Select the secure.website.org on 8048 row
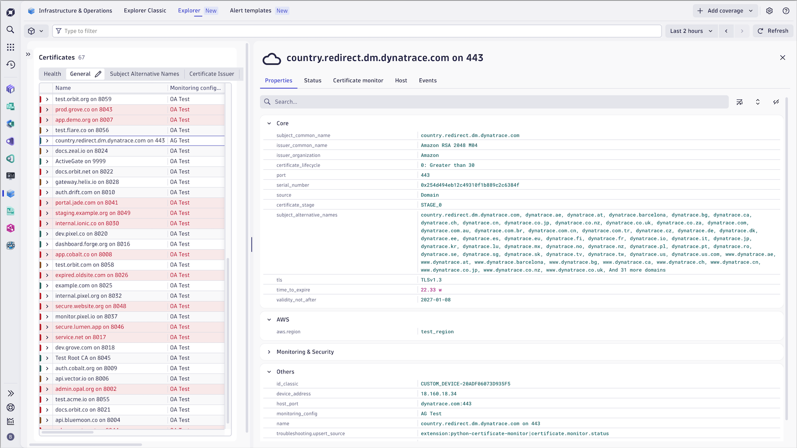This screenshot has width=797, height=448. point(132,306)
